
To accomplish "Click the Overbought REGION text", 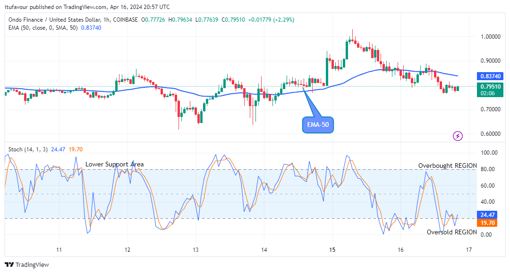I will [x=448, y=165].
